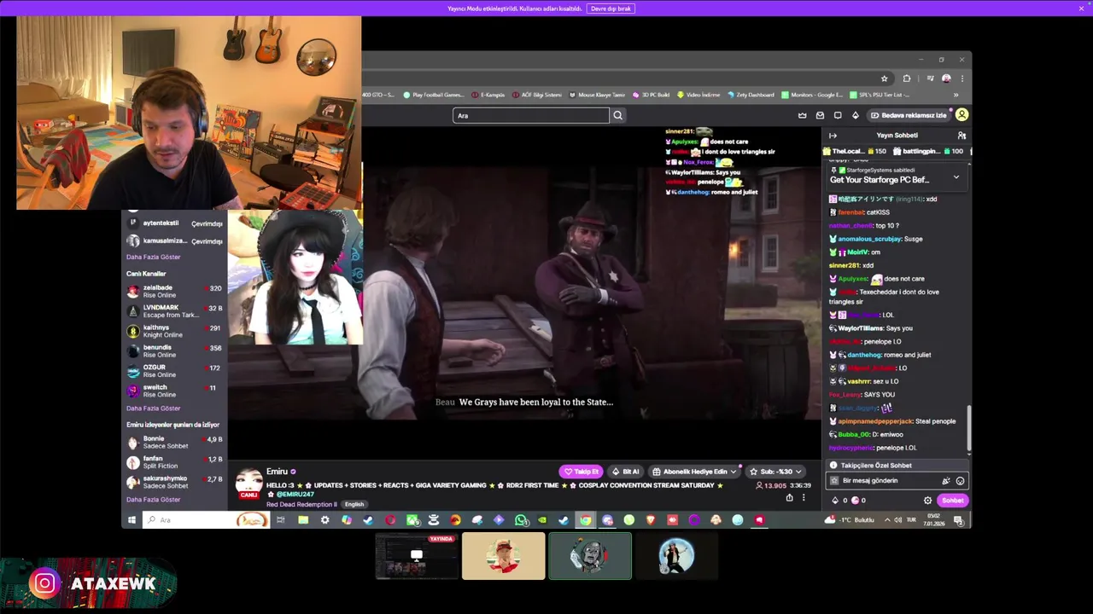Click the Bedava reklamsız izle button

click(x=909, y=115)
